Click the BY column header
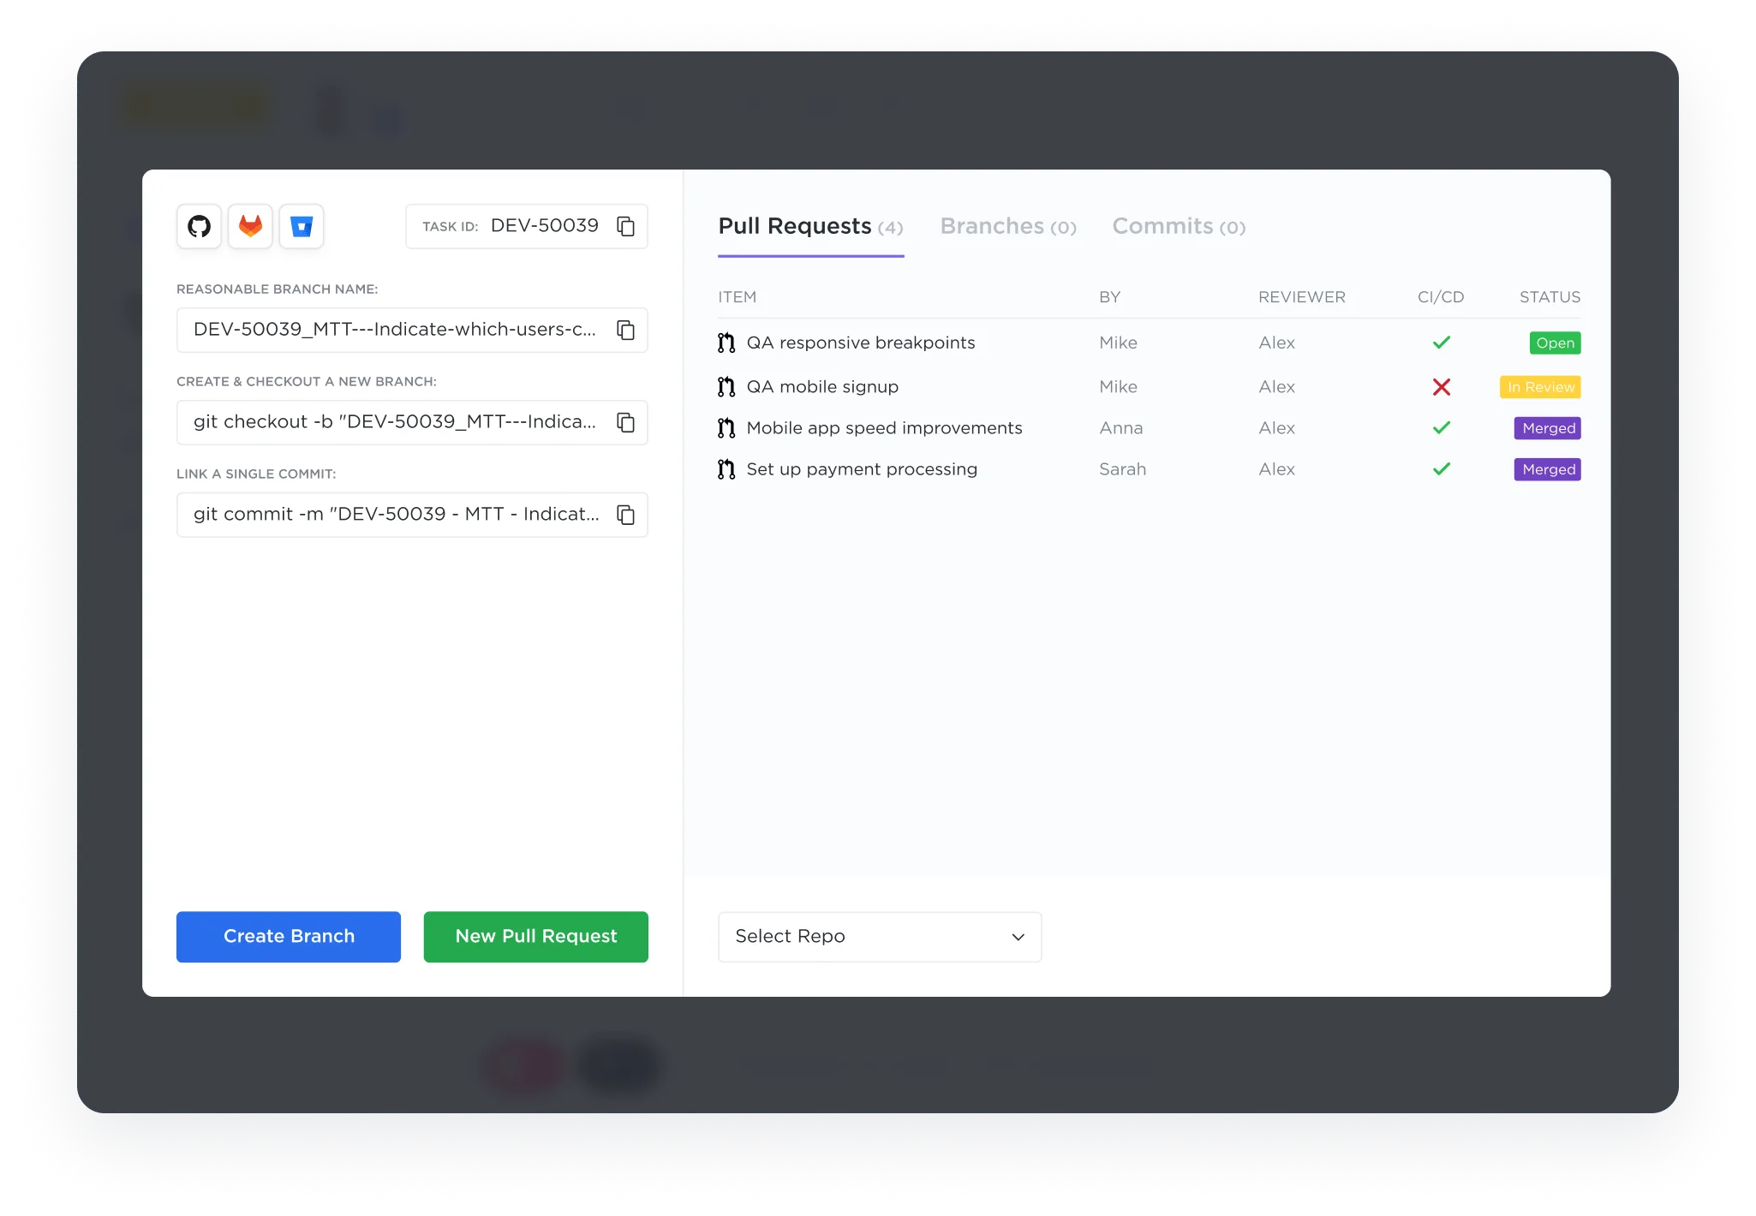Screen dimensions: 1756x1216 [1110, 297]
